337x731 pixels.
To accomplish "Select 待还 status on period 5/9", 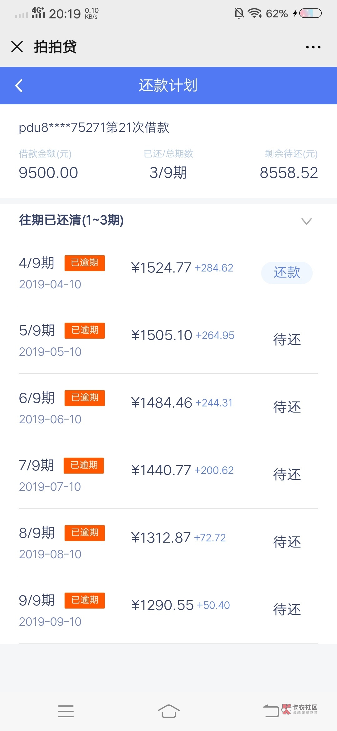I will (287, 340).
